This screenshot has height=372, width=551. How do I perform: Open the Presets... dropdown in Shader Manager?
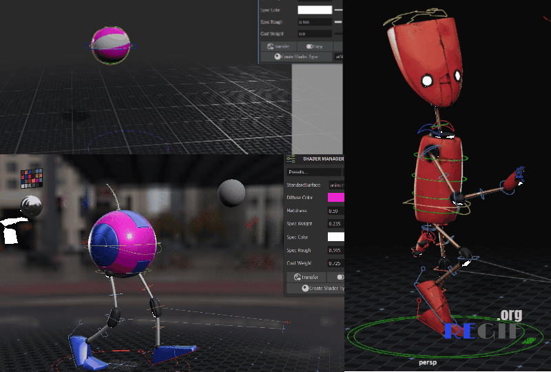point(314,172)
